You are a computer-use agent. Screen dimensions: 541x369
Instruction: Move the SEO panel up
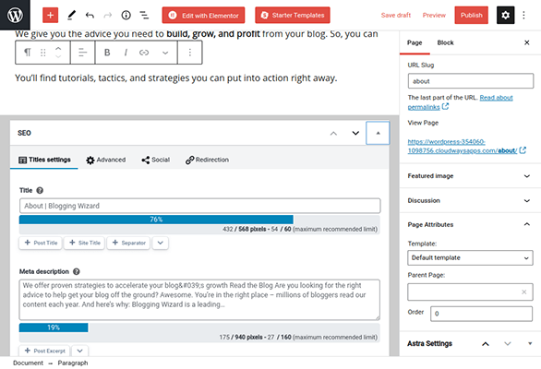pyautogui.click(x=333, y=133)
